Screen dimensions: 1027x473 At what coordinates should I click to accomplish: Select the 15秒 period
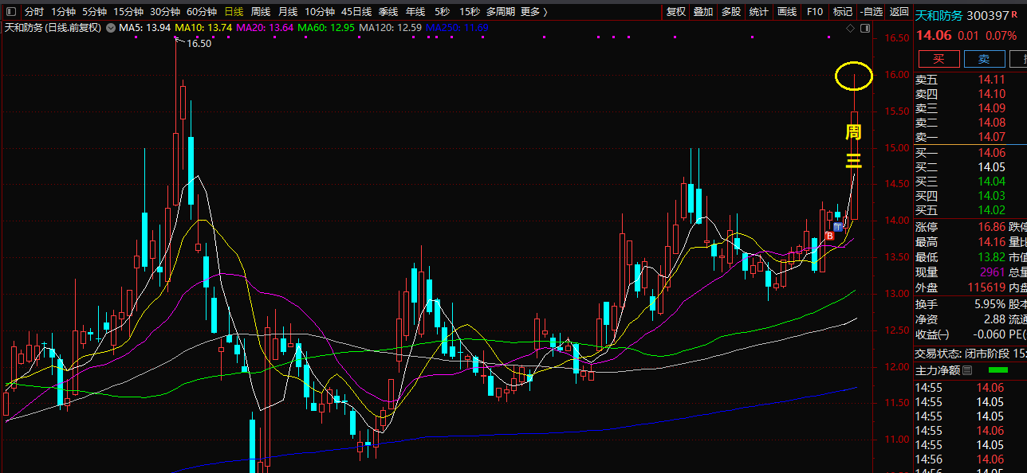pyautogui.click(x=470, y=12)
